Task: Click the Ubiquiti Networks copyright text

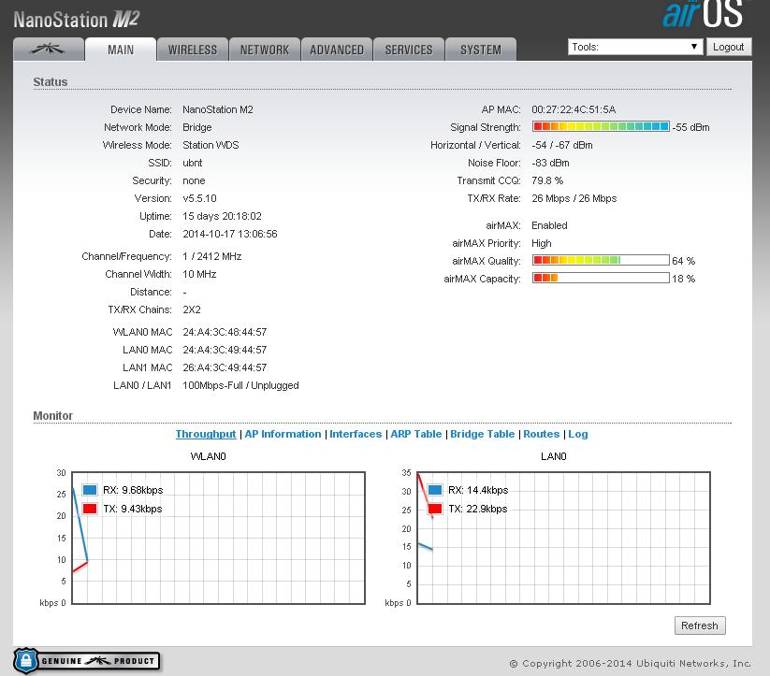Action: [x=630, y=663]
